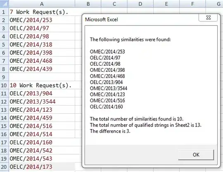The width and height of the screenshot is (223, 172).
Task: Click cell OMEC/2014/398 in column A
Action: [x=42, y=53]
